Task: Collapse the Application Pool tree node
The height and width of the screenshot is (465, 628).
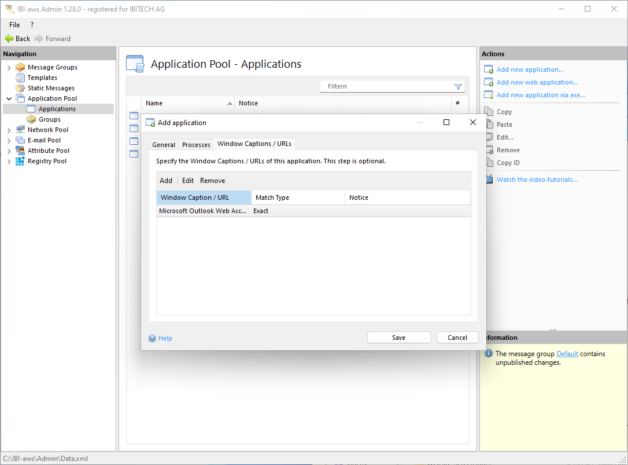Action: [9, 99]
